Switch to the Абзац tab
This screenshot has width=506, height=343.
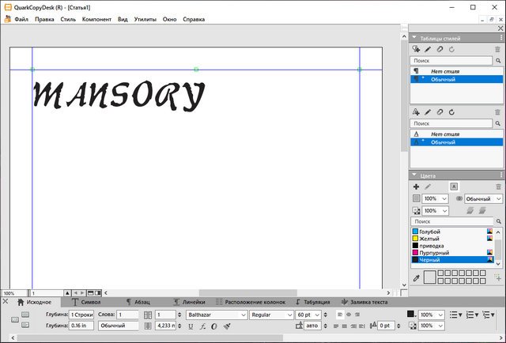point(138,302)
